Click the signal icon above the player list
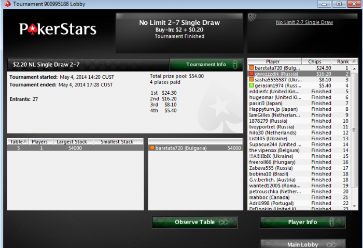Viewport: 363px width, 248px height. [252, 17]
